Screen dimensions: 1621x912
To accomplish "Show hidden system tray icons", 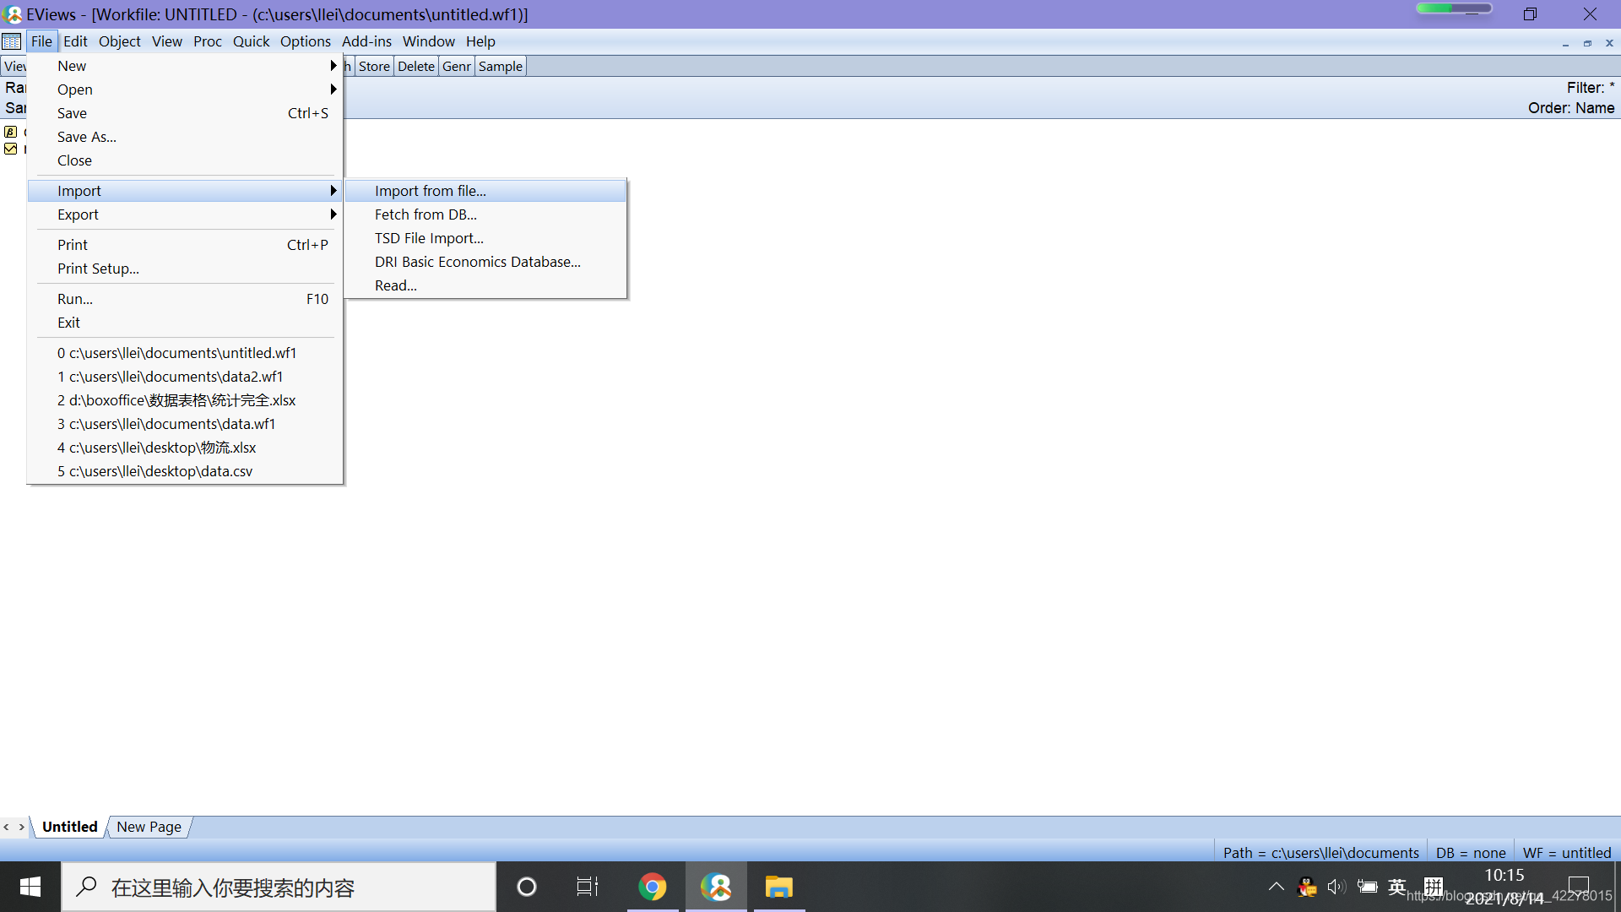I will click(x=1276, y=887).
